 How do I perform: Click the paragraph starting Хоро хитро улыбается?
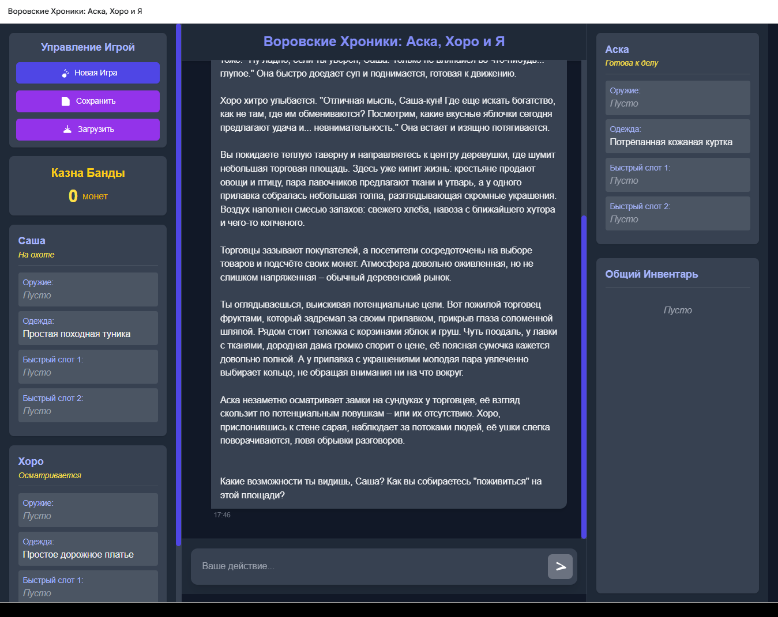click(388, 114)
